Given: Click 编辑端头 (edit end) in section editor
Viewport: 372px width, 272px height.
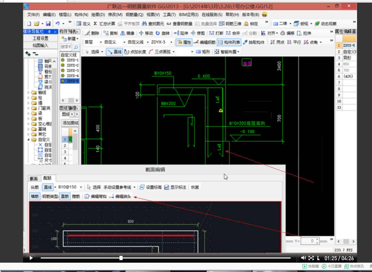Looking at the screenshot, I should (120, 196).
